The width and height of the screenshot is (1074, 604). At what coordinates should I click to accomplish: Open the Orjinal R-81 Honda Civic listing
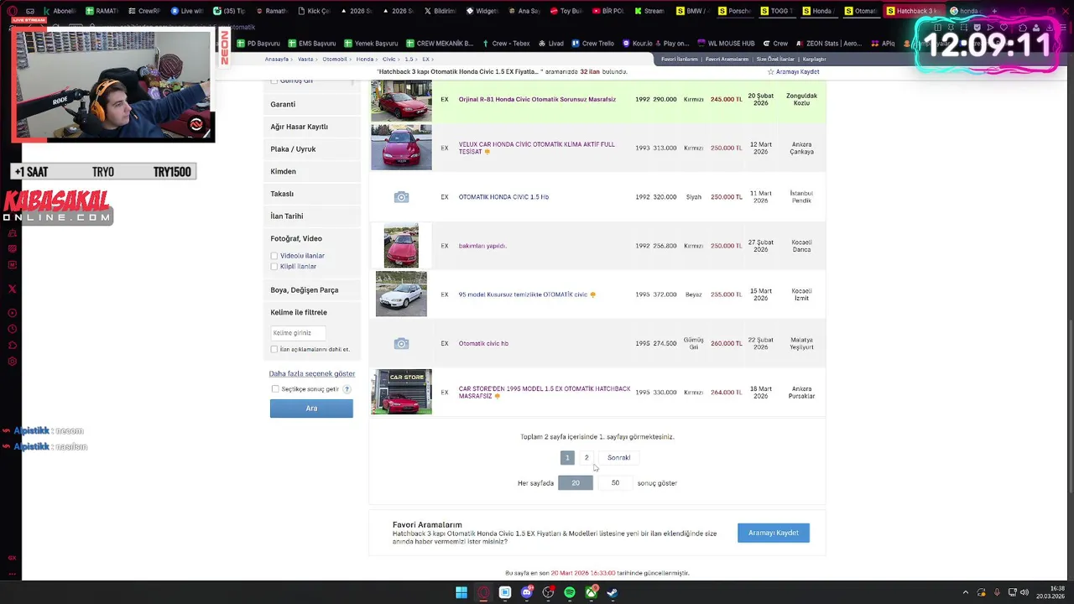pos(537,100)
